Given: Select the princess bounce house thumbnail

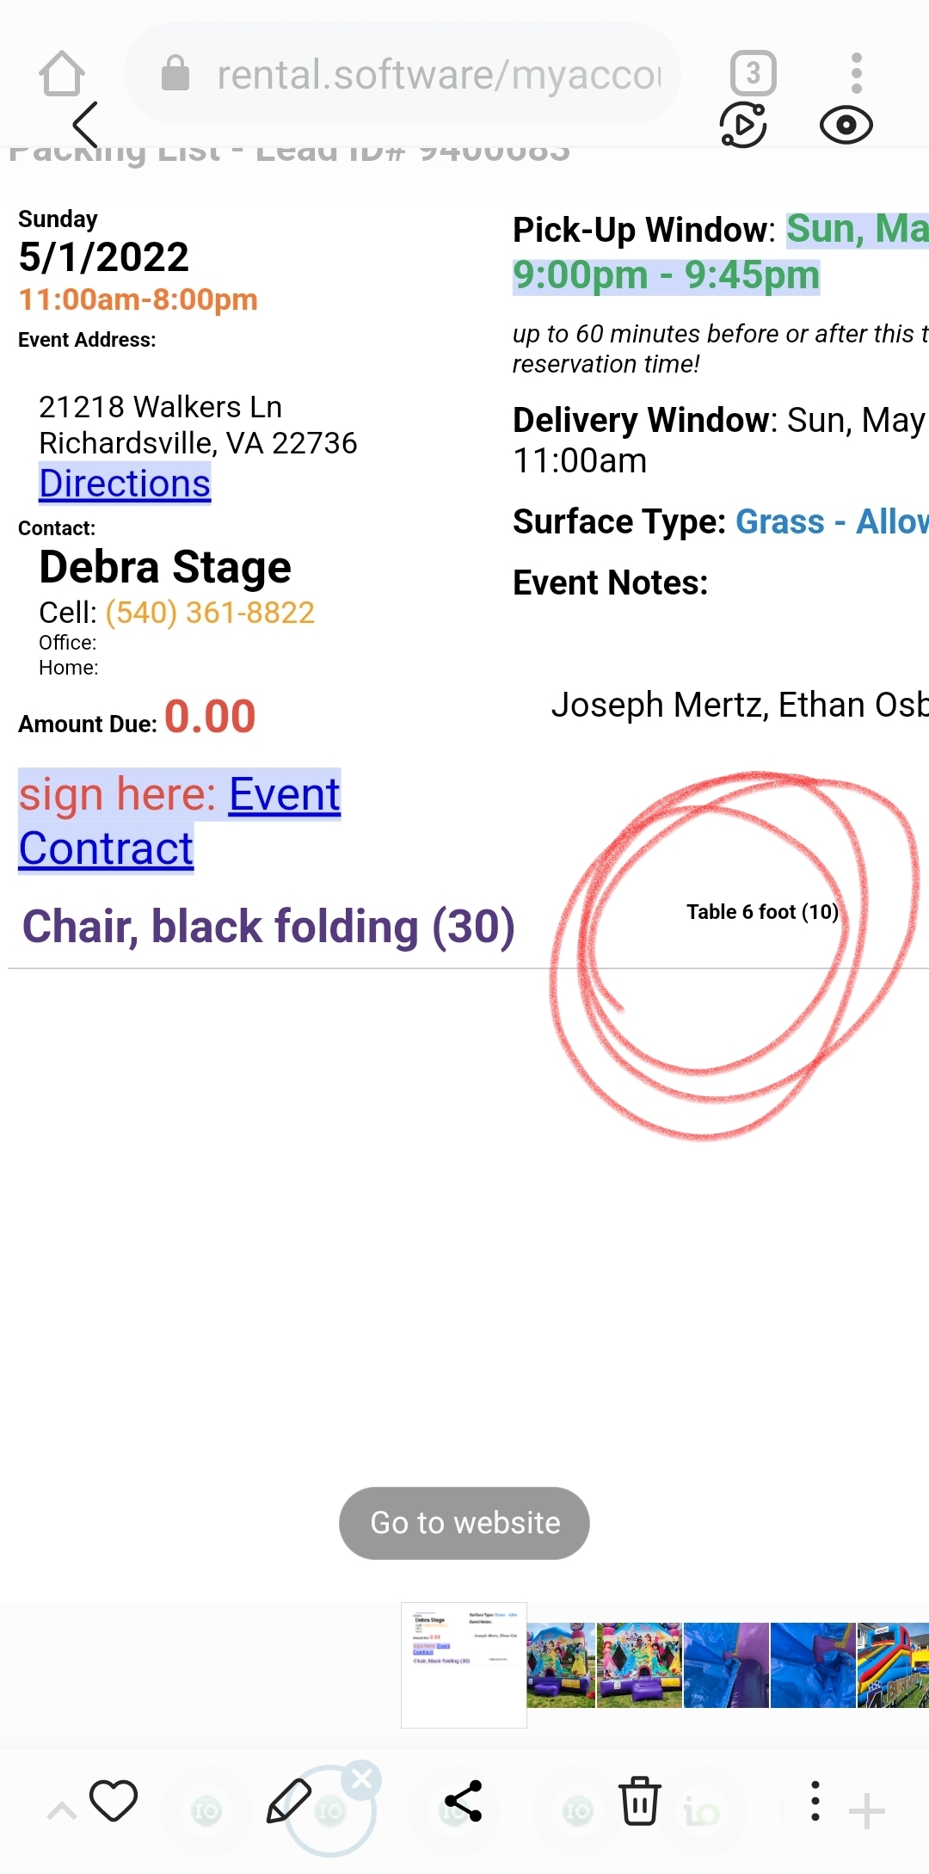Looking at the screenshot, I should click(x=561, y=1665).
